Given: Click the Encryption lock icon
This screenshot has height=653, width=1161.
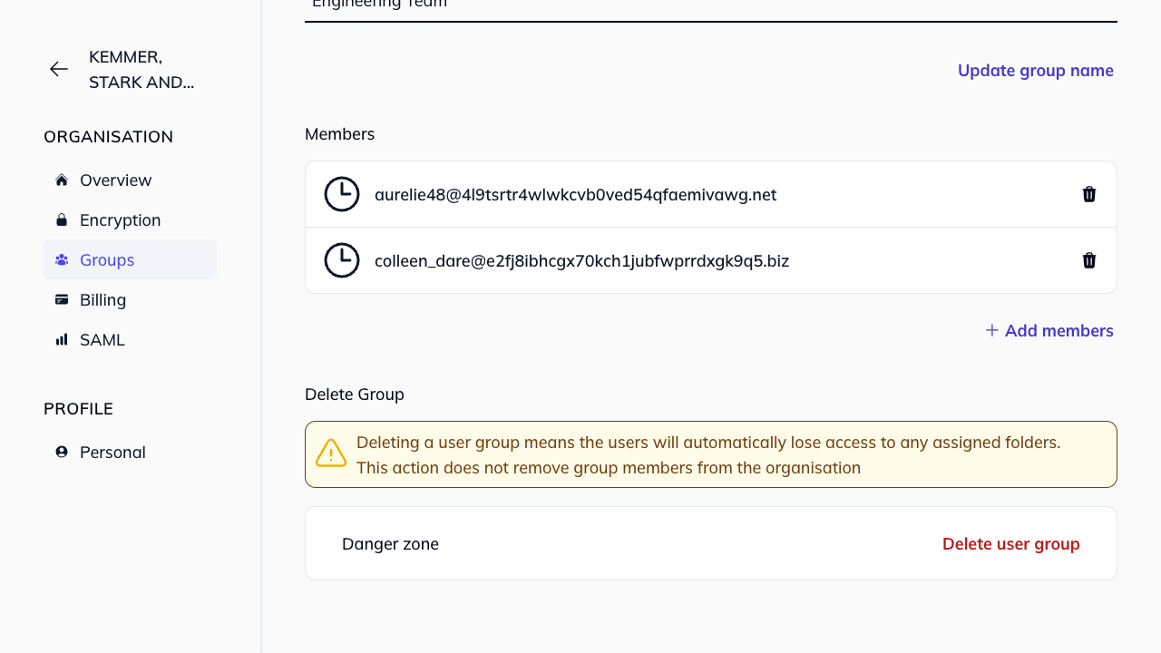Looking at the screenshot, I should pos(61,219).
